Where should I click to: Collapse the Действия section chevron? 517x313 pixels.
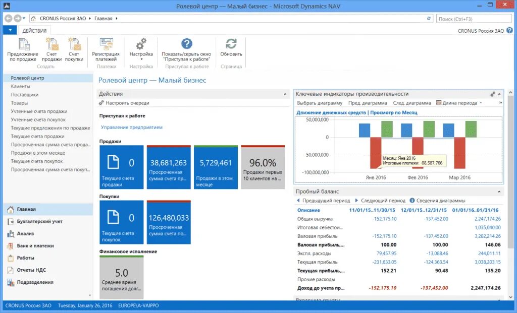(x=285, y=94)
